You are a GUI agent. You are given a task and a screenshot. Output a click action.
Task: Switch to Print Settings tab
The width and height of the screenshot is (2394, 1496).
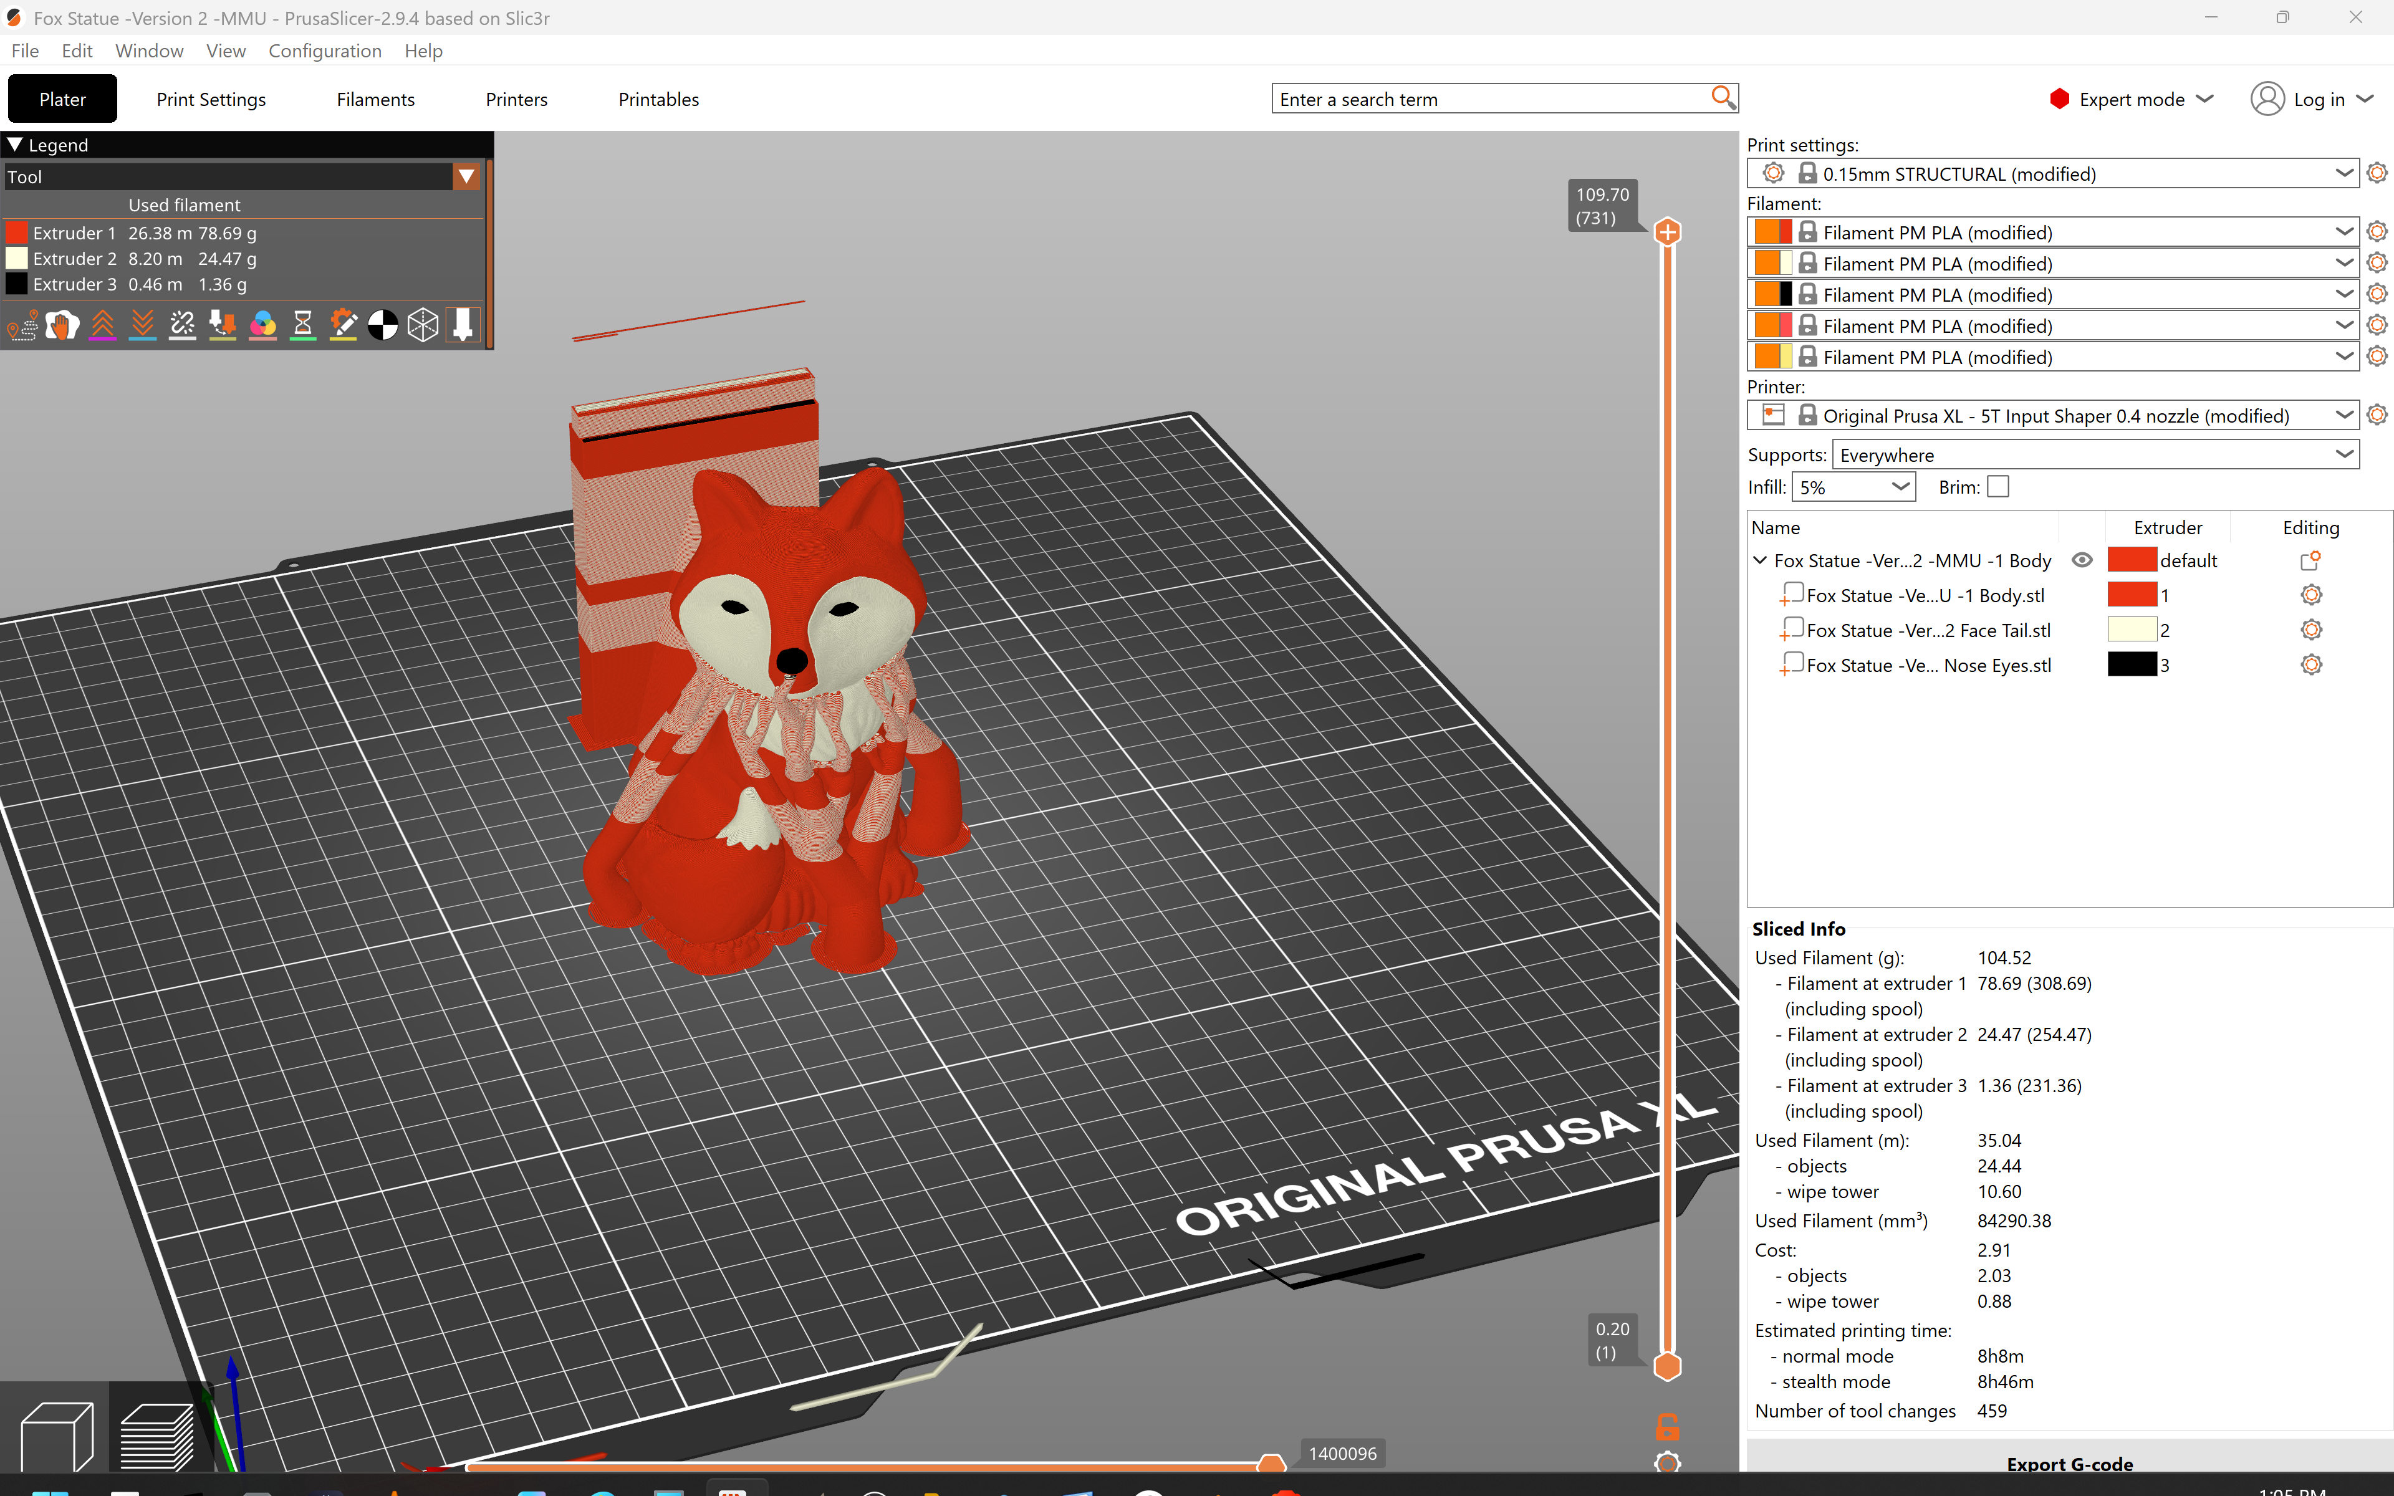tap(211, 99)
